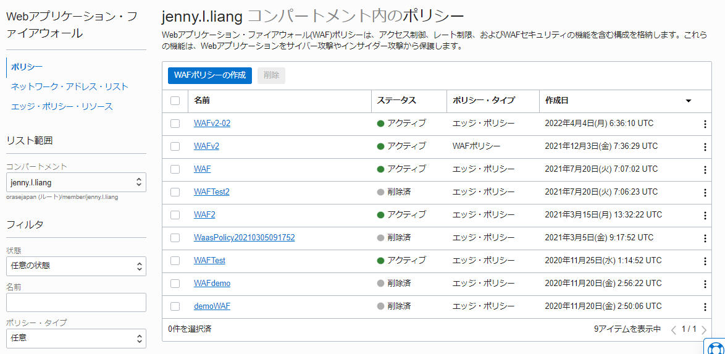Select the WAFdemo row checkbox
This screenshot has width=725, height=354.
pos(175,284)
